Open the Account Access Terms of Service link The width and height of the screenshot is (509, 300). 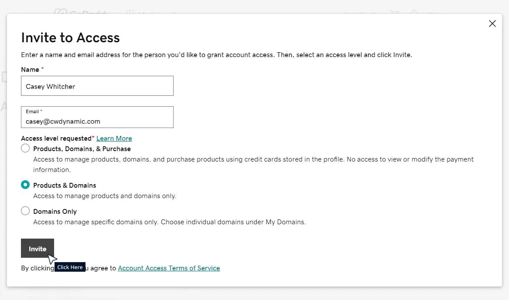[169, 268]
